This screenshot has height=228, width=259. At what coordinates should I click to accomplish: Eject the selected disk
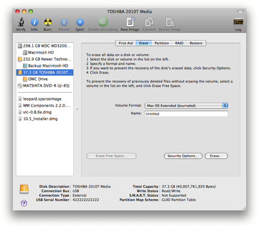(80, 22)
